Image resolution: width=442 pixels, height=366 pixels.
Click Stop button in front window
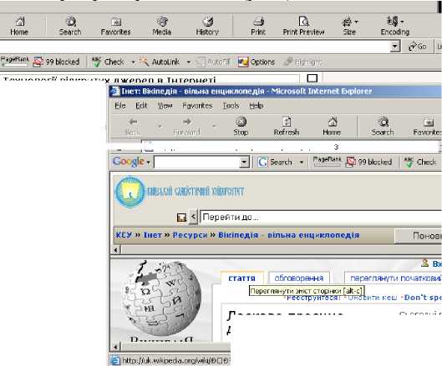tap(241, 127)
